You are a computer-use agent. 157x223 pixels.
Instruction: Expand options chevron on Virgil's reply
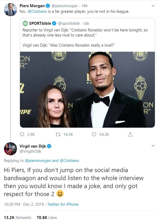(153, 146)
